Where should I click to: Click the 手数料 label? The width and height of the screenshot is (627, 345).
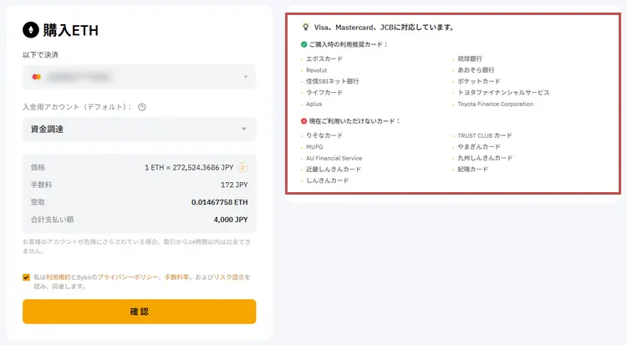click(42, 185)
